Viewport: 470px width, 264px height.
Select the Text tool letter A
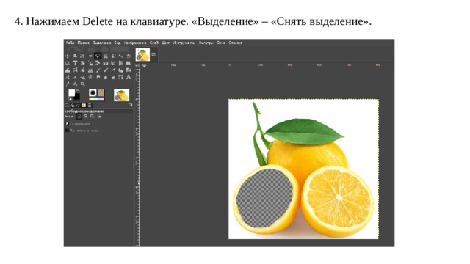(129, 77)
